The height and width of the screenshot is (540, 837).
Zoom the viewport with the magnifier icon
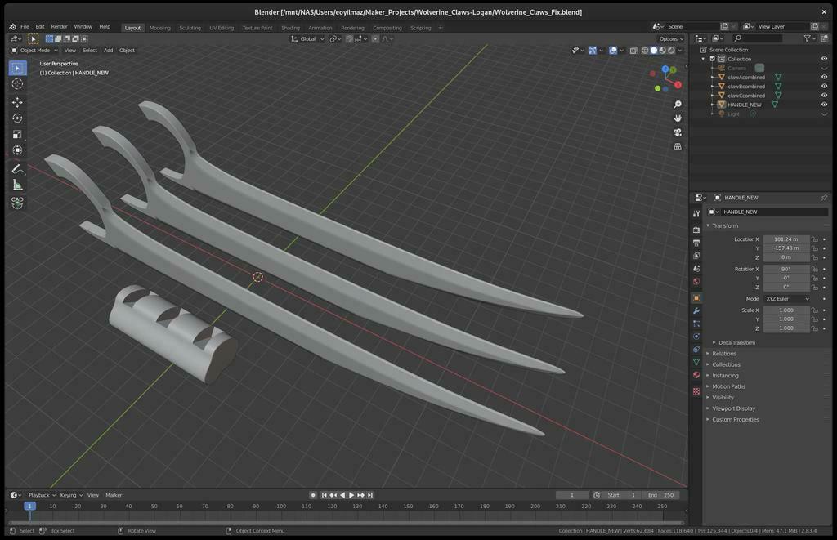(678, 104)
